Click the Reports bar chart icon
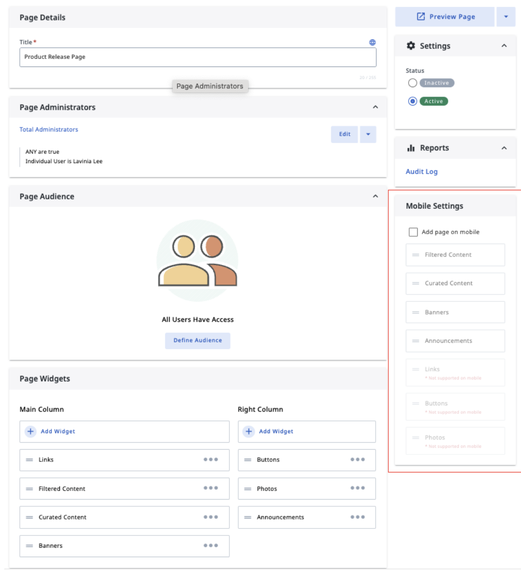Image resolution: width=521 pixels, height=576 pixels. [410, 148]
